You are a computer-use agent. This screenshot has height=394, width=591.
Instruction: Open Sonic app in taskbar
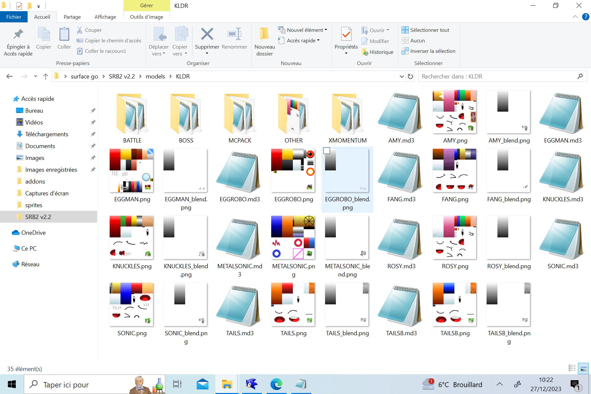(x=252, y=384)
